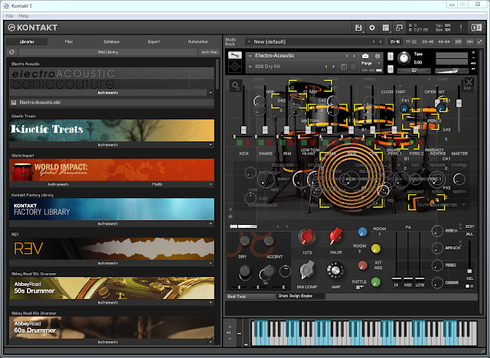Open instrument edit mode with wrench icon
490x358 pixels.
click(x=235, y=55)
